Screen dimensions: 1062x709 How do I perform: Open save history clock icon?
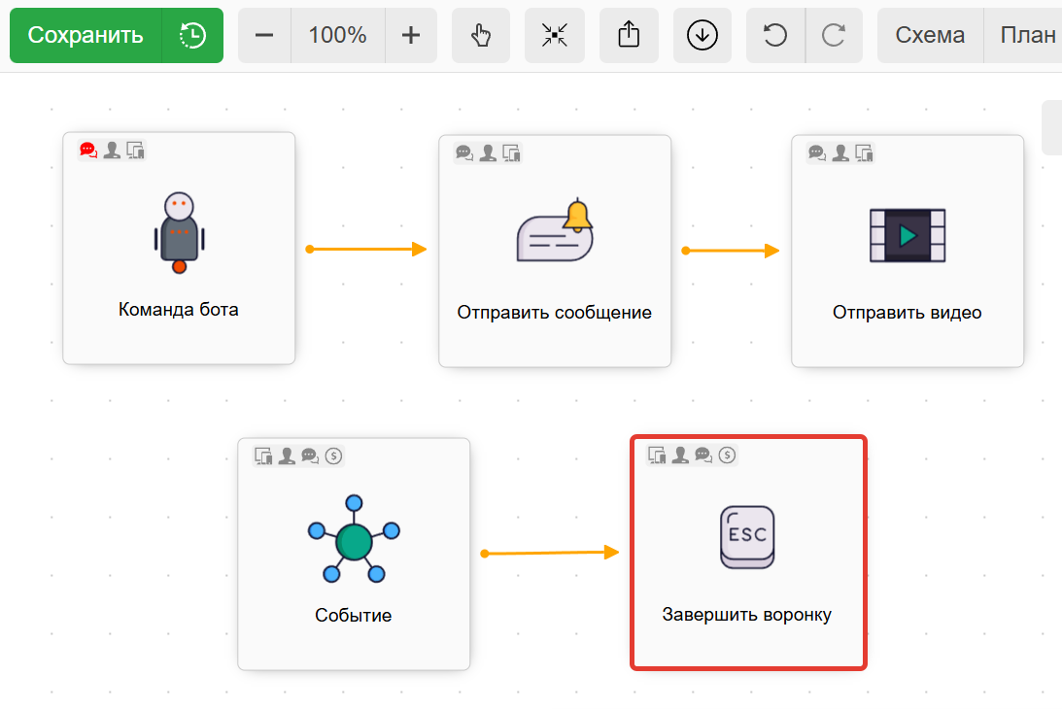[192, 36]
